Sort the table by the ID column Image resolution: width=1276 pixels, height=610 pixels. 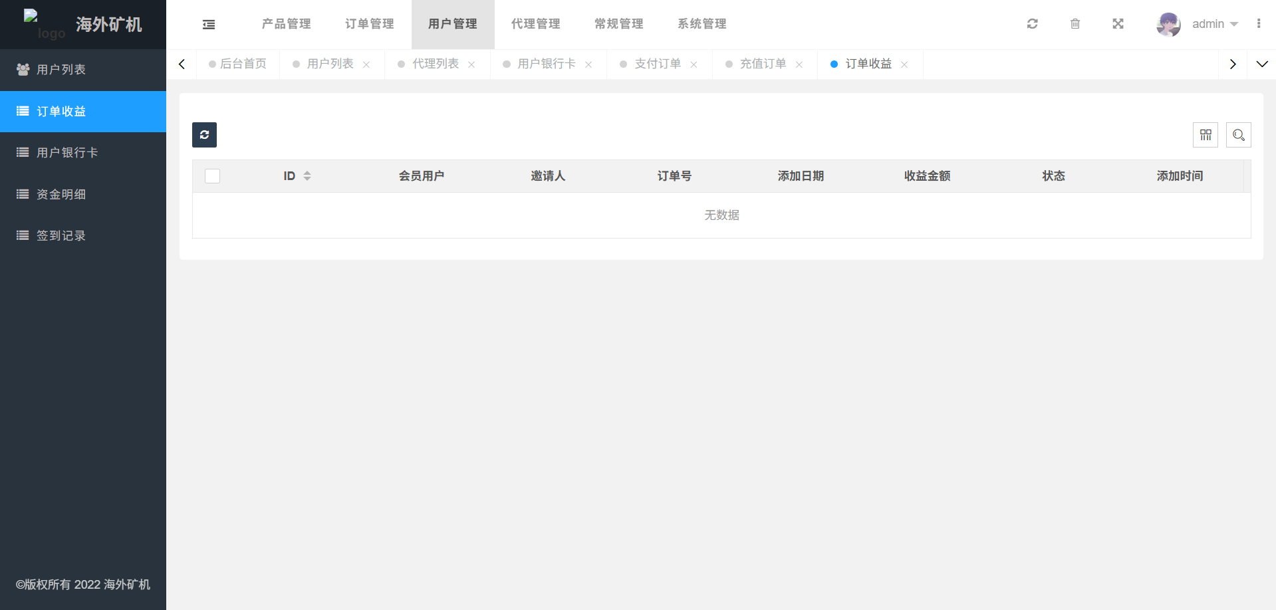click(307, 176)
